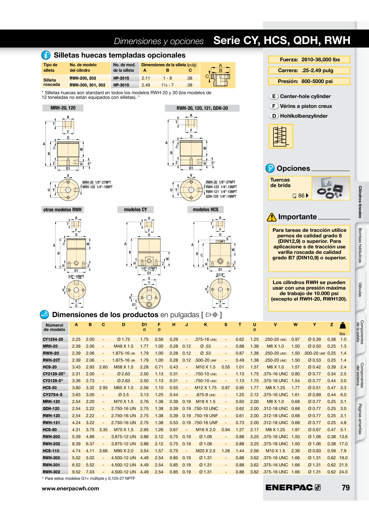This screenshot has width=369, height=522.
Task: Click the blue info icon beside Silletas huecas
Action: click(x=46, y=55)
